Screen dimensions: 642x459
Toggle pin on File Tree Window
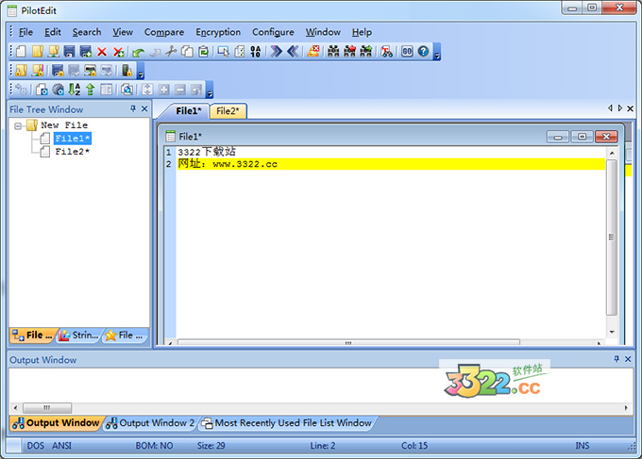point(133,108)
